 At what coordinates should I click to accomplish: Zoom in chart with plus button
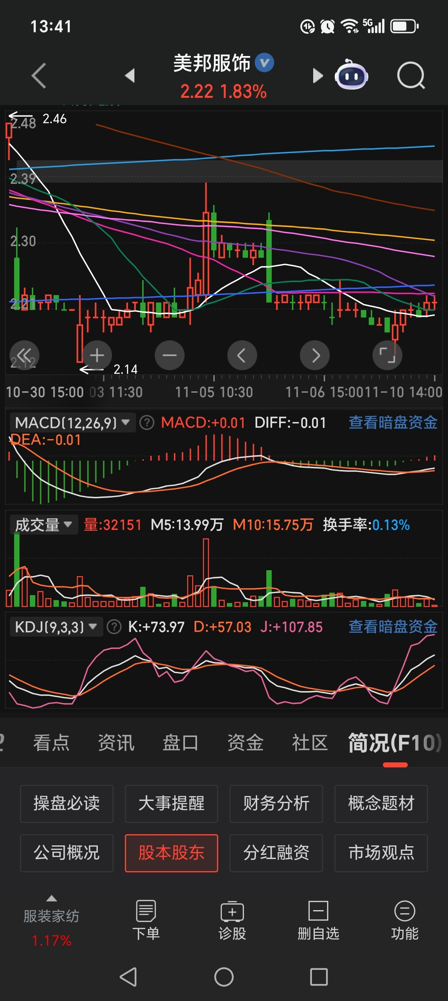coord(97,355)
